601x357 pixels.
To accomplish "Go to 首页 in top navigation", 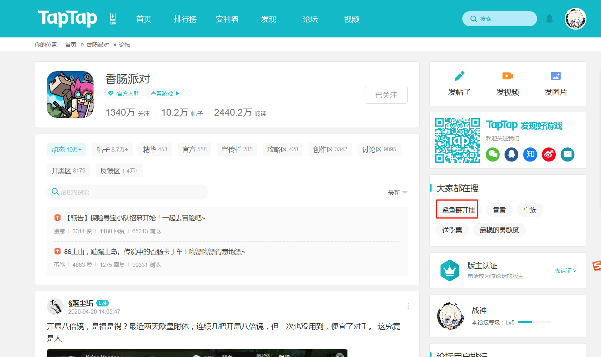I will [144, 19].
